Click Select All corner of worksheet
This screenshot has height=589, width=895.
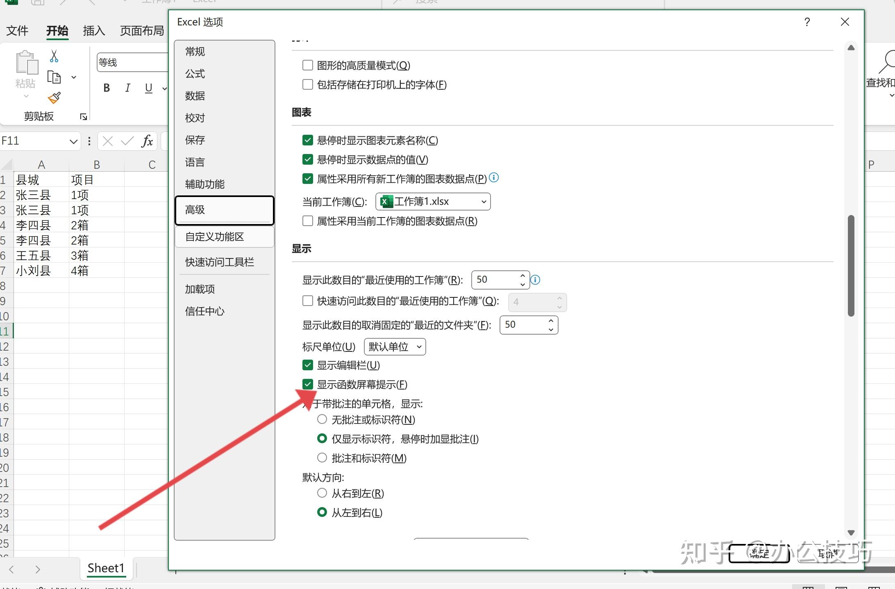[7, 164]
